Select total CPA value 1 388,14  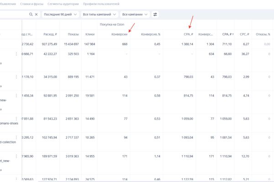click(x=187, y=44)
